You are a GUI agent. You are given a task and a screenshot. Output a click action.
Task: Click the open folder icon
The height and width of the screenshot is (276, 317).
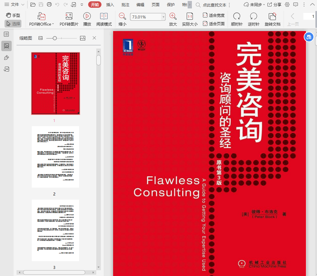tap(33, 5)
